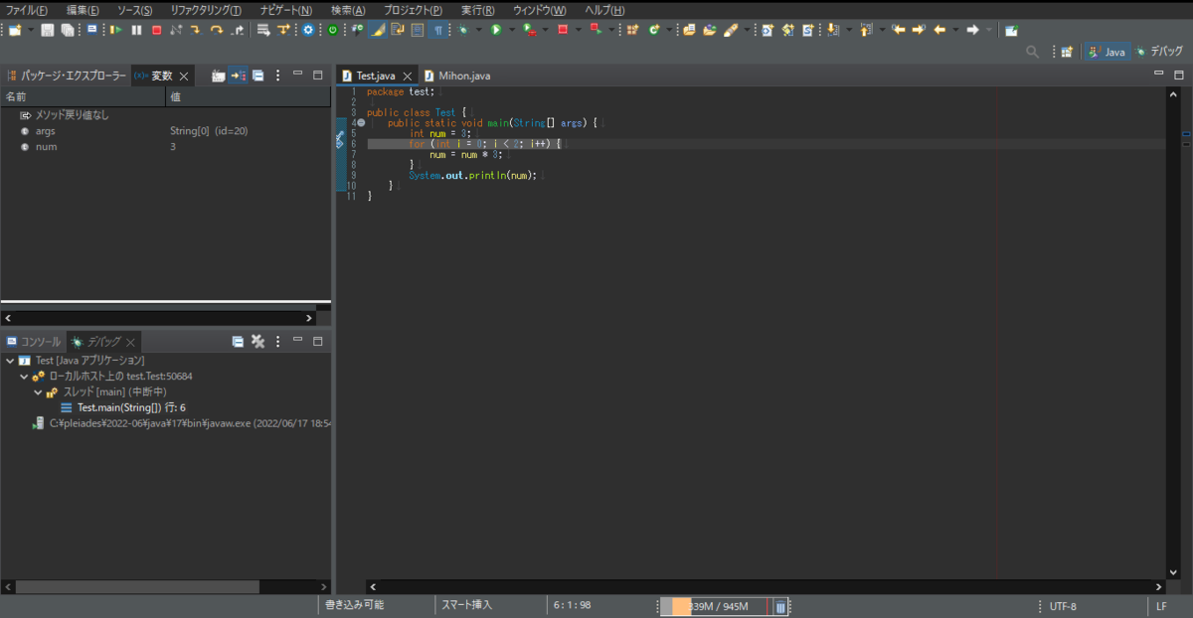Viewport: 1193px width, 618px height.
Task: Click the Step Return toolbar icon
Action: (x=239, y=30)
